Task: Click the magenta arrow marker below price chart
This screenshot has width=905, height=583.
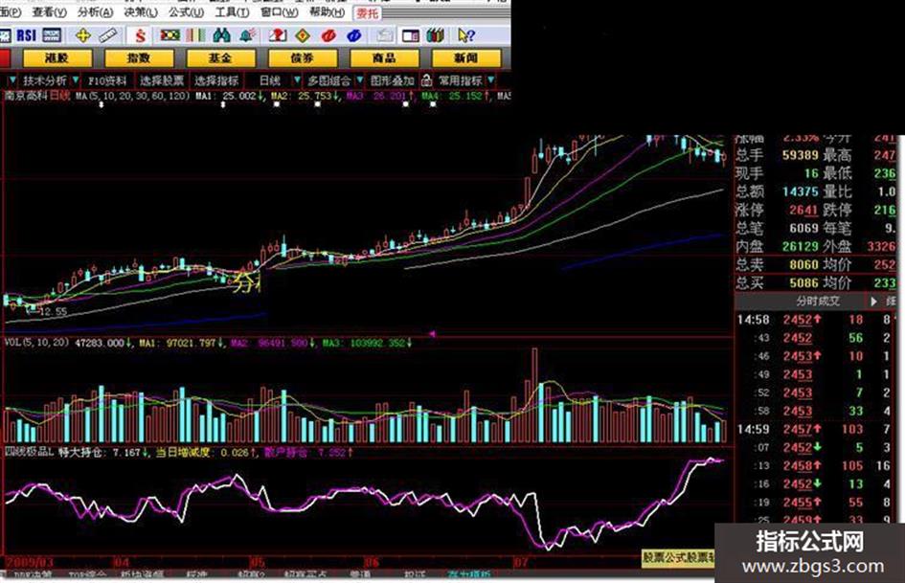Action: 432,334
